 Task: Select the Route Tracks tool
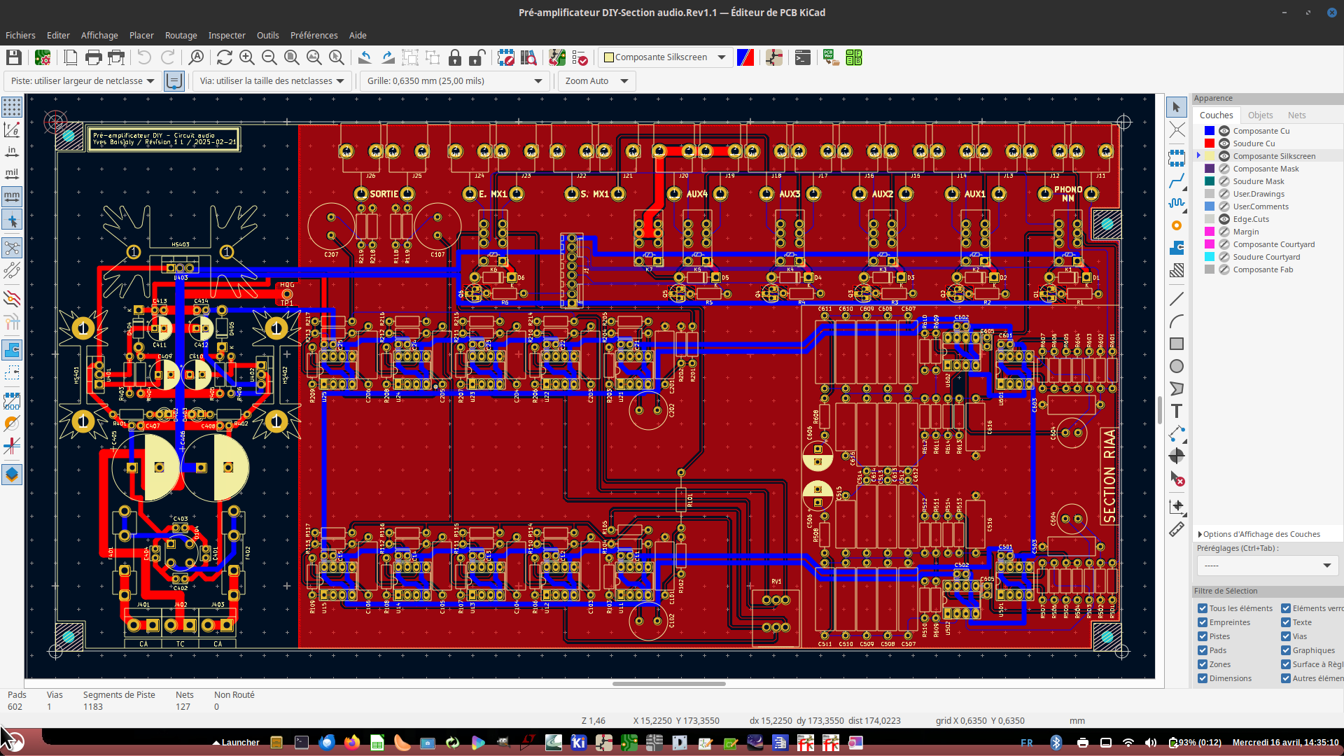(1177, 181)
